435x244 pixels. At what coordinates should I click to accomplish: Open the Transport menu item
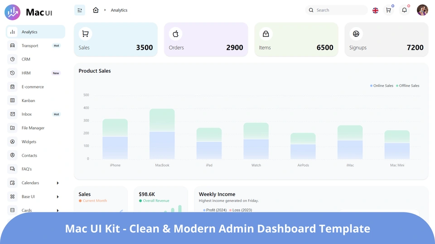pos(35,46)
